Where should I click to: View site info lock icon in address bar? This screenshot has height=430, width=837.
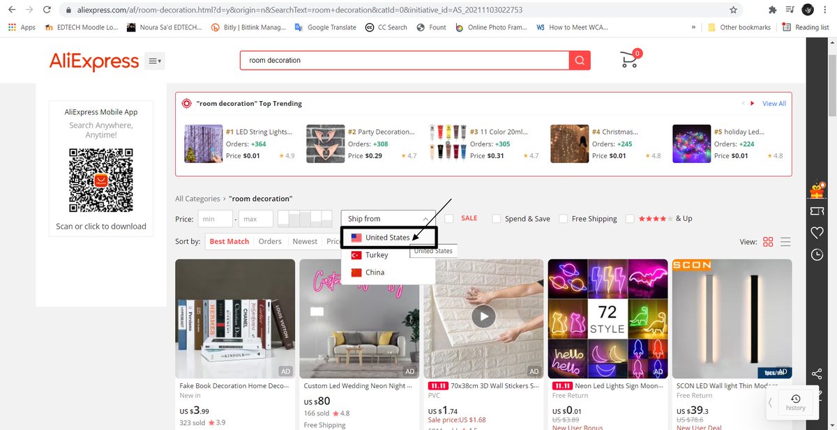click(68, 10)
